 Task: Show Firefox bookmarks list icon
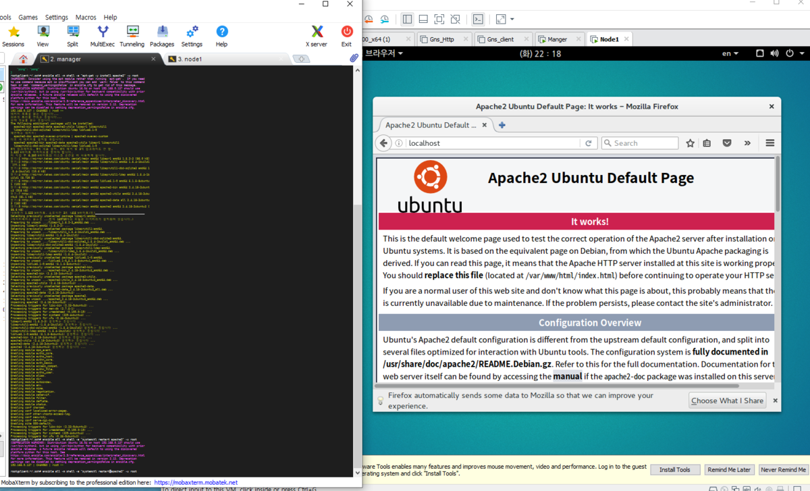(x=707, y=143)
